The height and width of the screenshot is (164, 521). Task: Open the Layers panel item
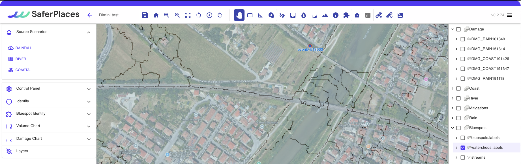coord(22,151)
